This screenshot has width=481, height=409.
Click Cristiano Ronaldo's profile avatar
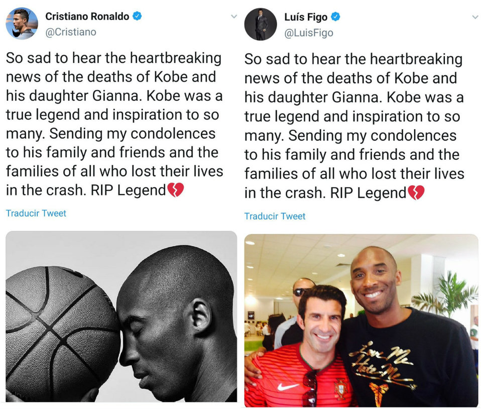point(22,24)
